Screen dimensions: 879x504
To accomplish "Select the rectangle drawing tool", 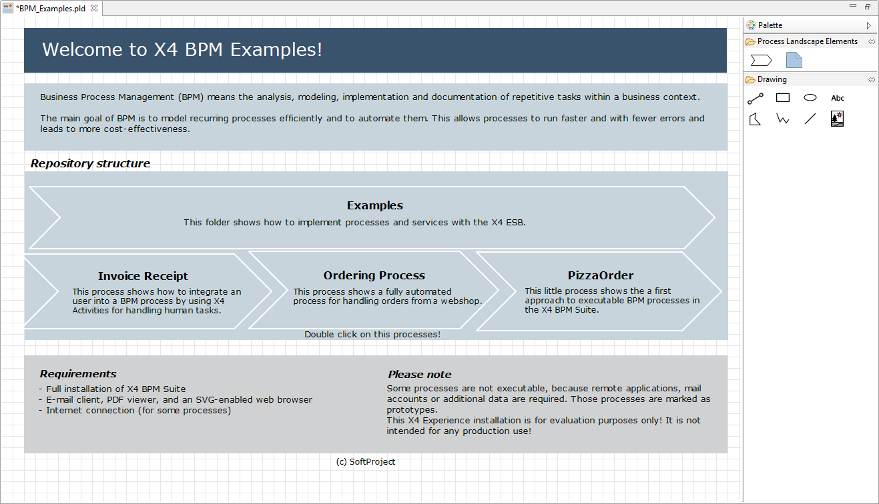I will 783,98.
